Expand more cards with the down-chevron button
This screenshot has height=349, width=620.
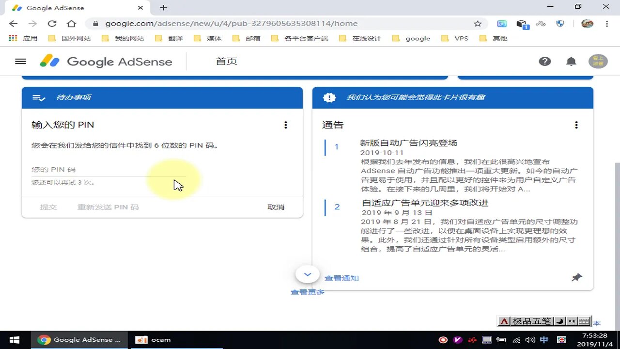click(308, 274)
